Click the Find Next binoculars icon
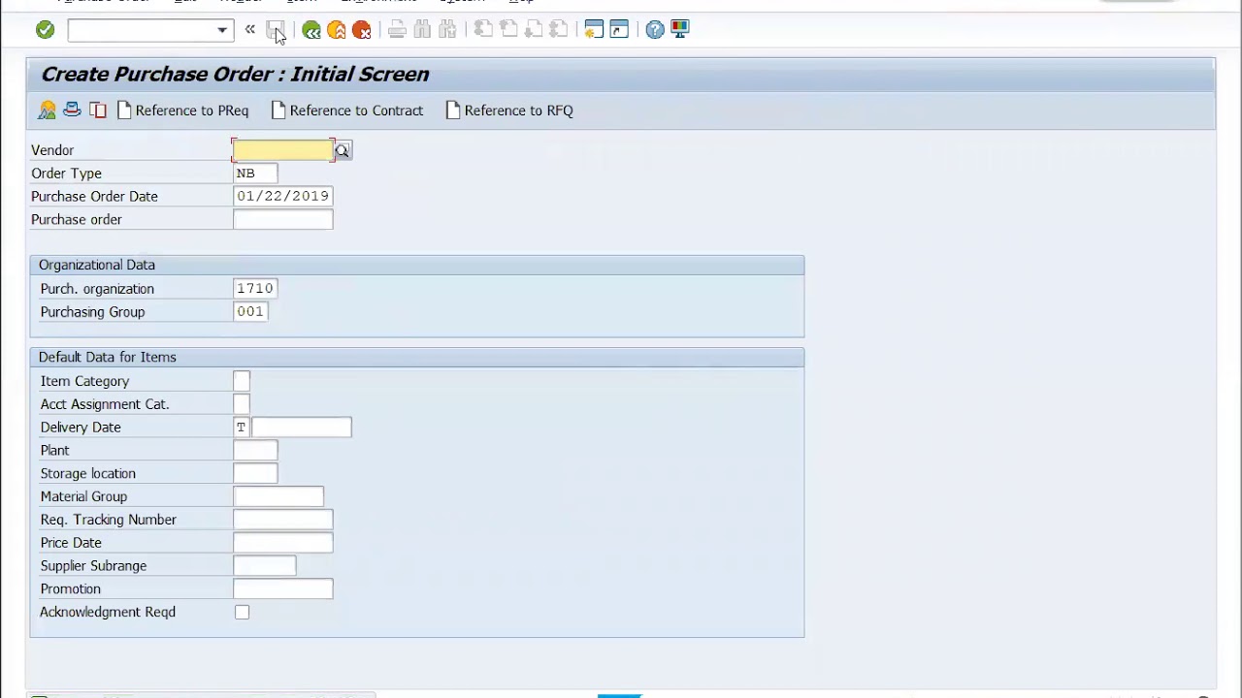The height and width of the screenshot is (698, 1242). (x=447, y=30)
